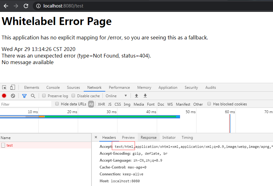Click the Name column header

46,138
